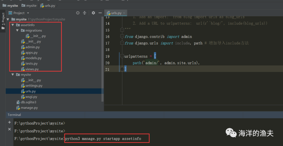Click the Python file icon for admin.py
The image size is (283, 146).
pos(23,47)
